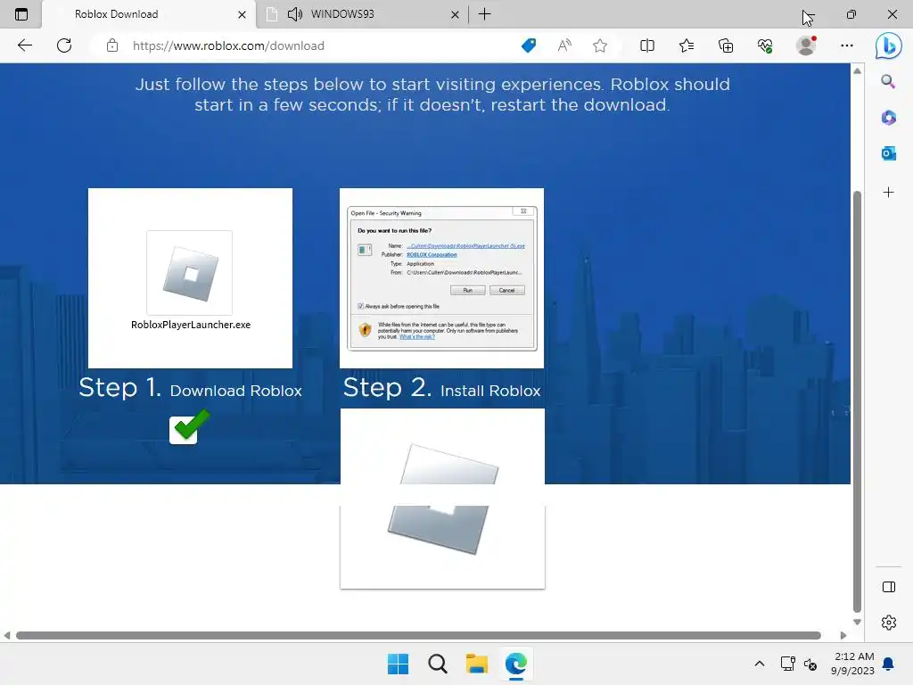
Task: Click the address bar URL field
Action: [321, 45]
